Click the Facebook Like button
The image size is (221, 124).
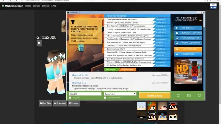tap(213, 7)
